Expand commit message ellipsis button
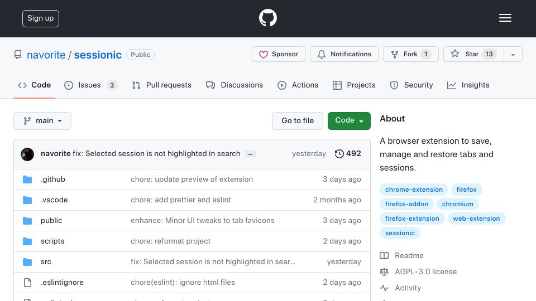This screenshot has width=536, height=301. click(x=250, y=154)
